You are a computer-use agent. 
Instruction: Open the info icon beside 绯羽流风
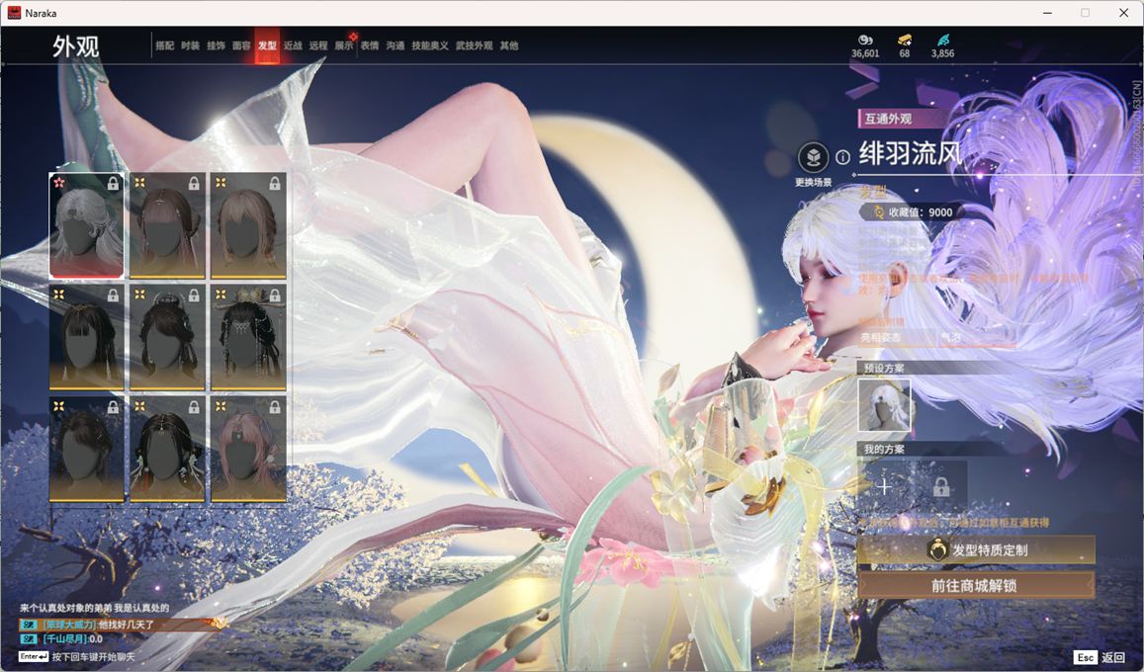coord(842,157)
